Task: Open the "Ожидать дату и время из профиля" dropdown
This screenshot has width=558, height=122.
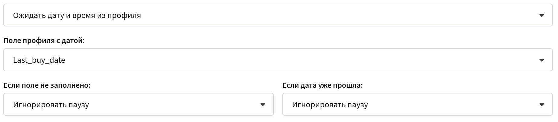Action: pos(278,15)
